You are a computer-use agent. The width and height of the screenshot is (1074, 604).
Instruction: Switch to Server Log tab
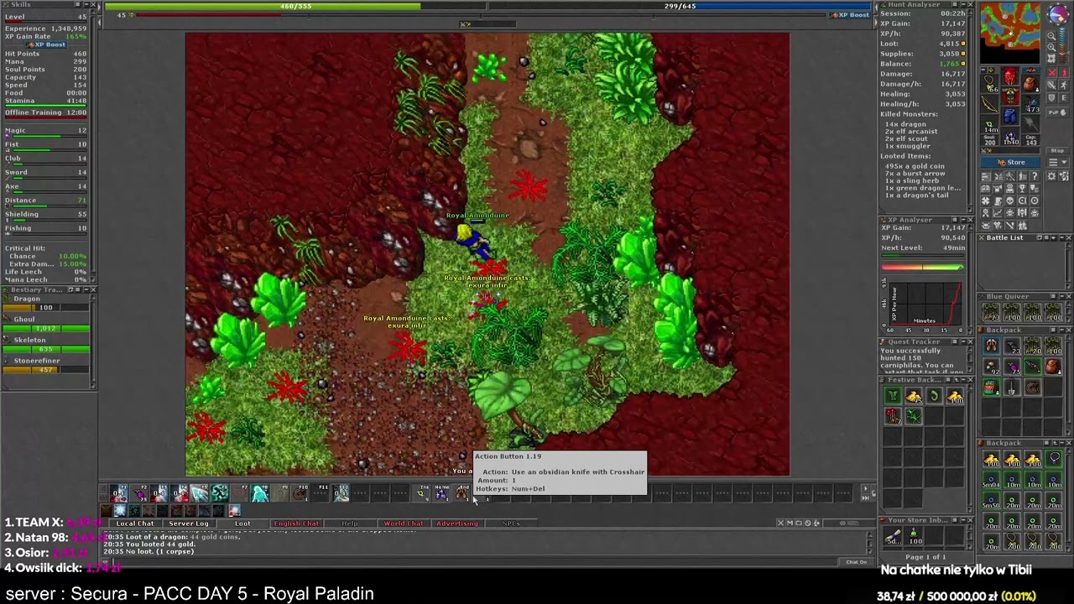pyautogui.click(x=189, y=523)
